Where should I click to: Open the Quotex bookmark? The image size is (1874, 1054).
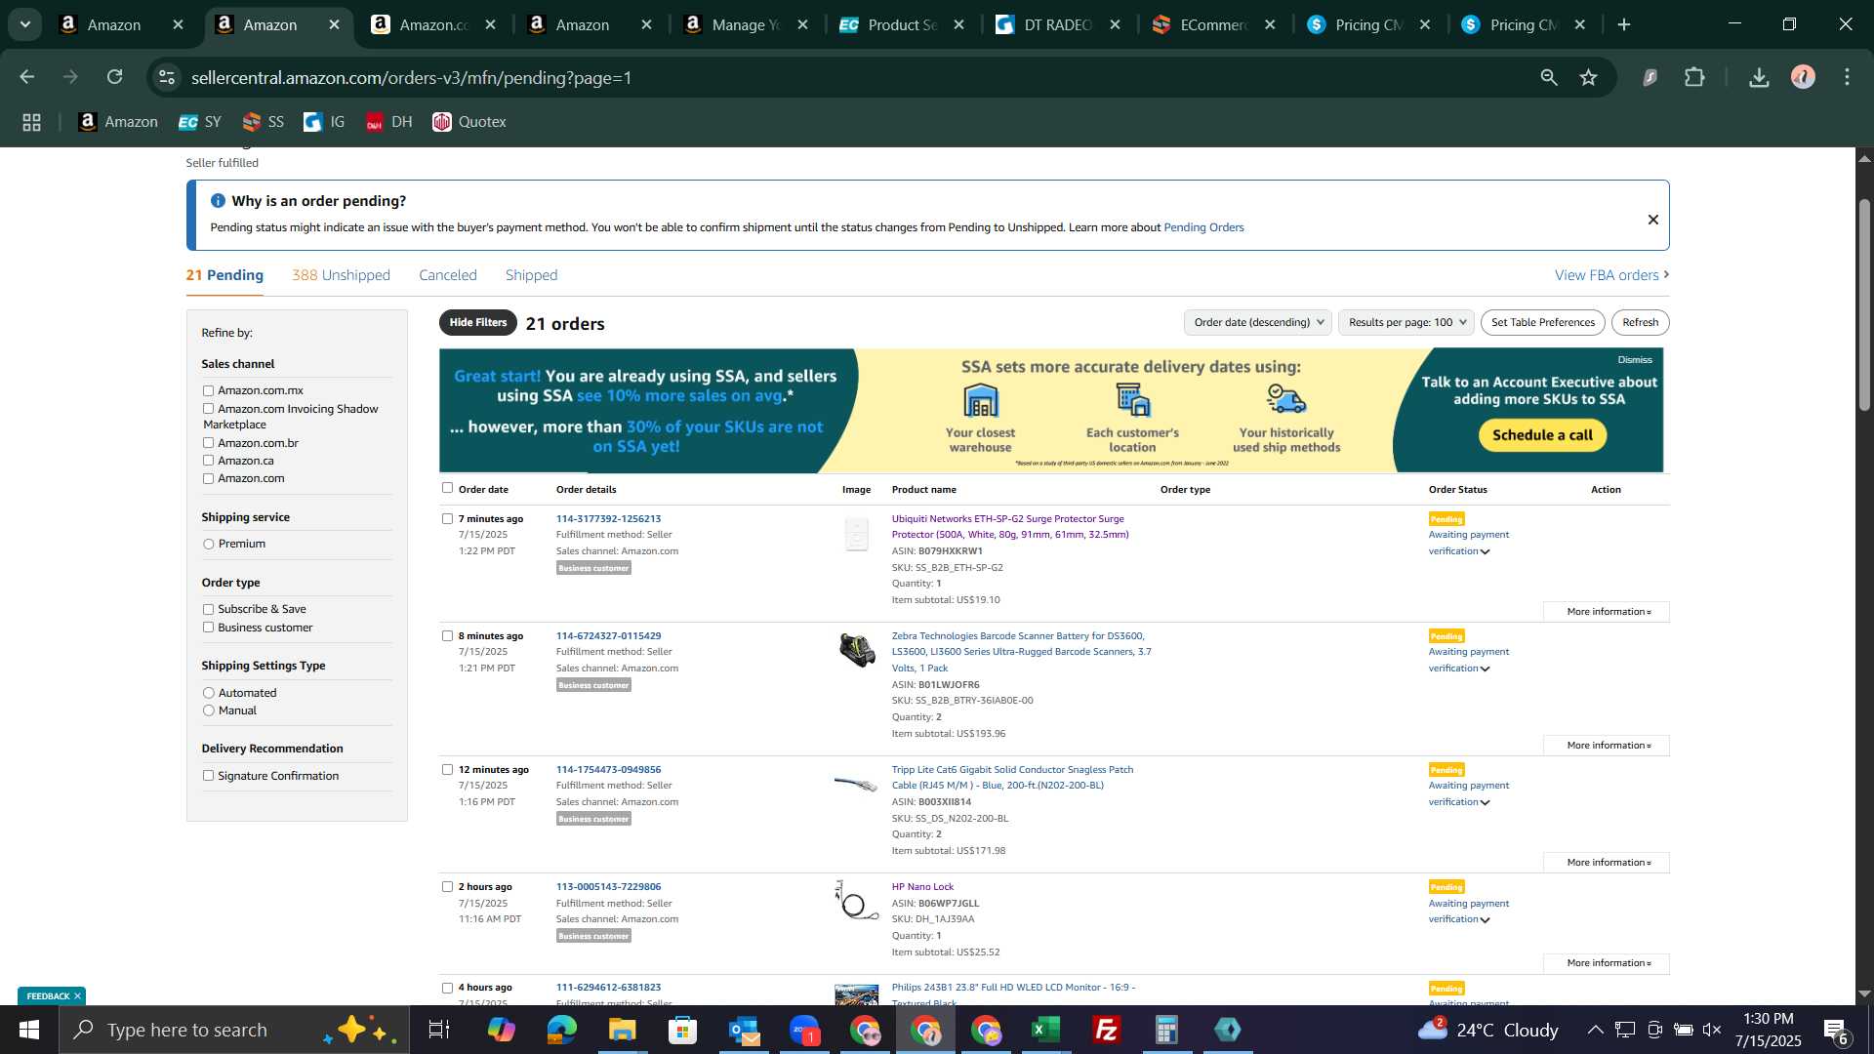click(469, 122)
